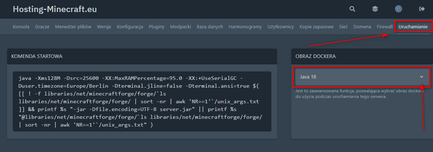Open the Konfiguracja tab
This screenshot has width=433, height=152.
click(x=130, y=27)
